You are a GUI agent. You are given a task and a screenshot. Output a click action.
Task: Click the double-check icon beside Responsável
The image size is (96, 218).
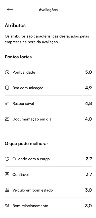7,104
